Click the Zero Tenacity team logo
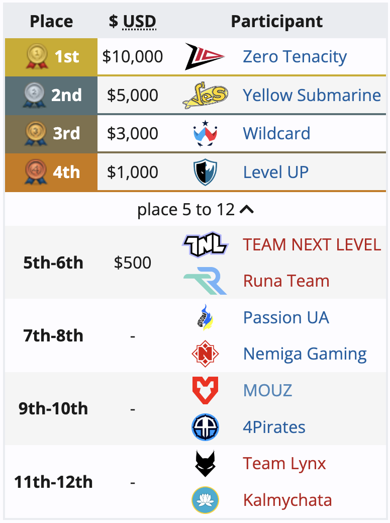Viewport: 390px width, 523px height. click(205, 56)
